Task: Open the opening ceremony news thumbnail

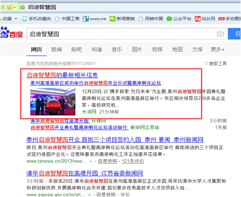Action: [x=53, y=102]
